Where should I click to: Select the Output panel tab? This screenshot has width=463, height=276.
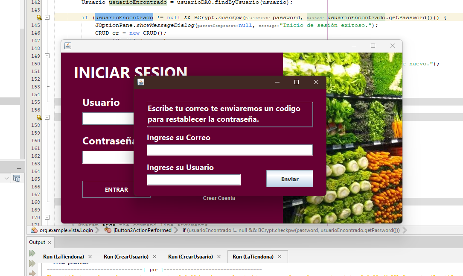[x=37, y=242]
